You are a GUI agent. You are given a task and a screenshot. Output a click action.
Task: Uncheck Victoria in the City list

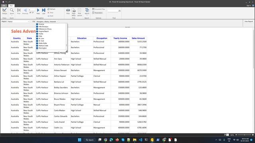coord(37,24)
